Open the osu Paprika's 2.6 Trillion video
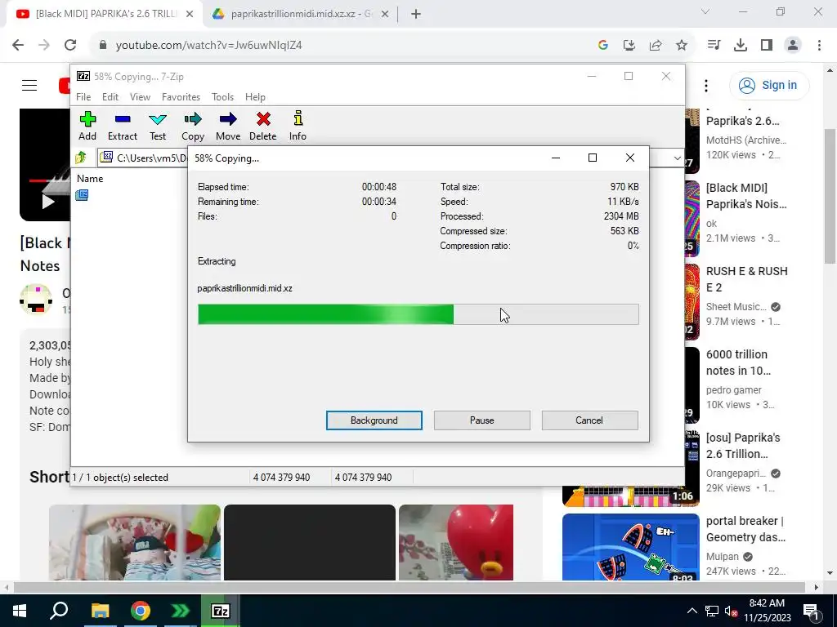Viewport: 837px width, 627px height. pyautogui.click(x=743, y=446)
